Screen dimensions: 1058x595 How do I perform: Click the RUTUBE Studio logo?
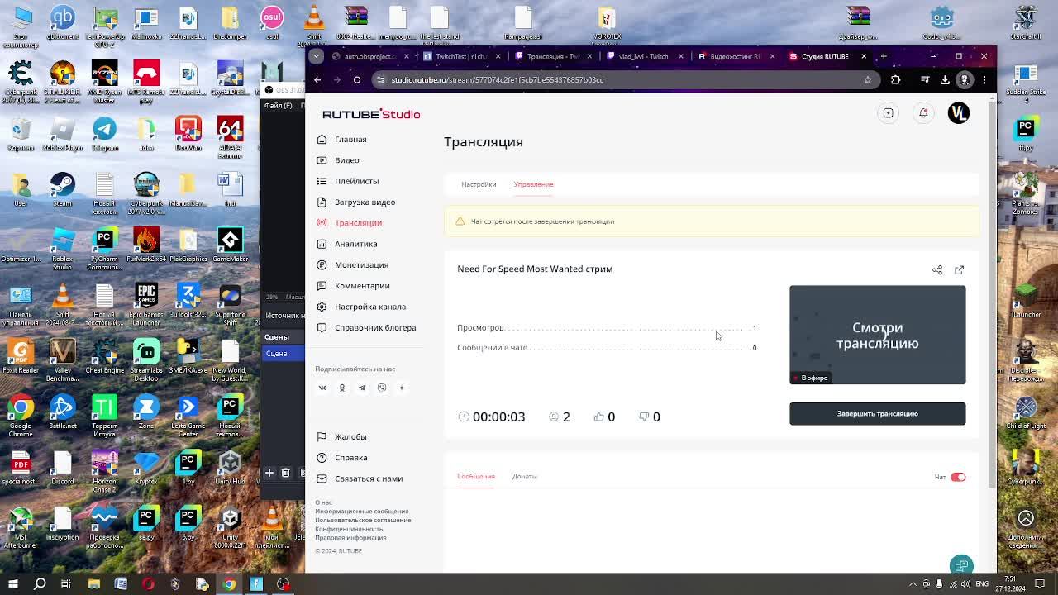pos(371,114)
